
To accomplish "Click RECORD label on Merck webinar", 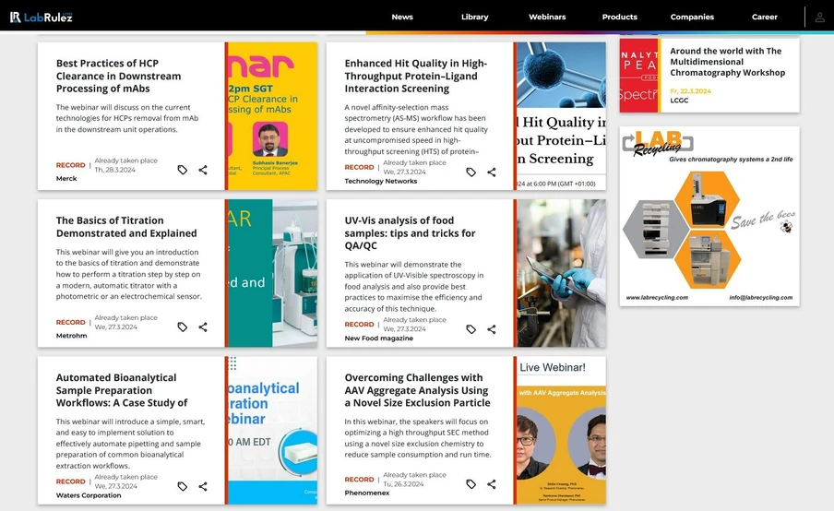I will click(x=71, y=165).
